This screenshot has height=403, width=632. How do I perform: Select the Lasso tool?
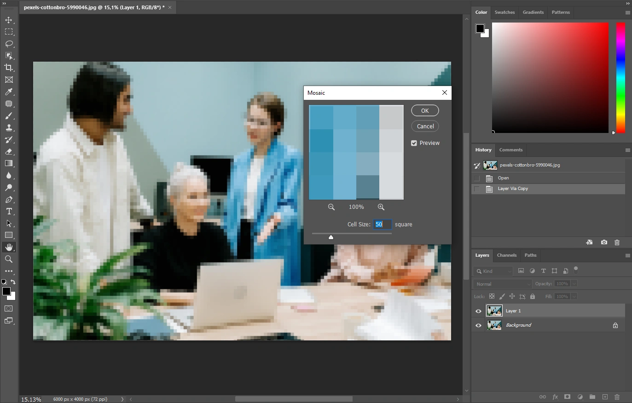[x=9, y=44]
